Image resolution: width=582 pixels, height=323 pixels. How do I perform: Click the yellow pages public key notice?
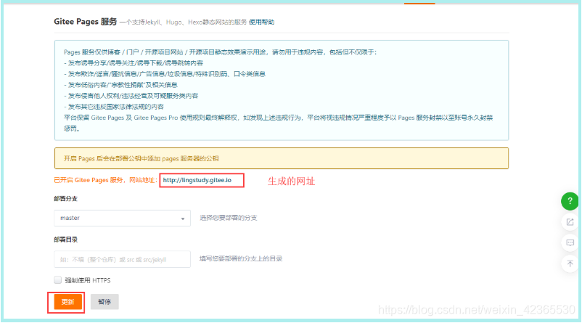[x=281, y=158]
